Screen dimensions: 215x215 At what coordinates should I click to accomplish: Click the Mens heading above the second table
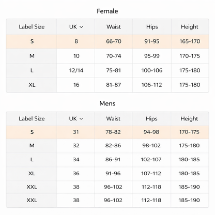(x=108, y=103)
